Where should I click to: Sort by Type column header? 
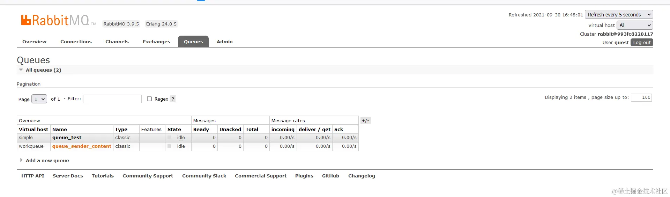[x=121, y=129]
